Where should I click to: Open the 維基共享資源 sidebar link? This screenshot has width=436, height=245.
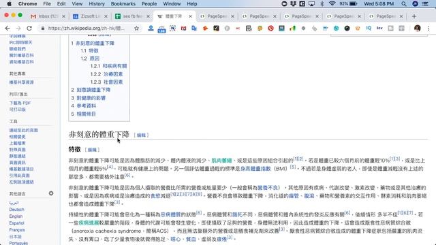pos(21,82)
